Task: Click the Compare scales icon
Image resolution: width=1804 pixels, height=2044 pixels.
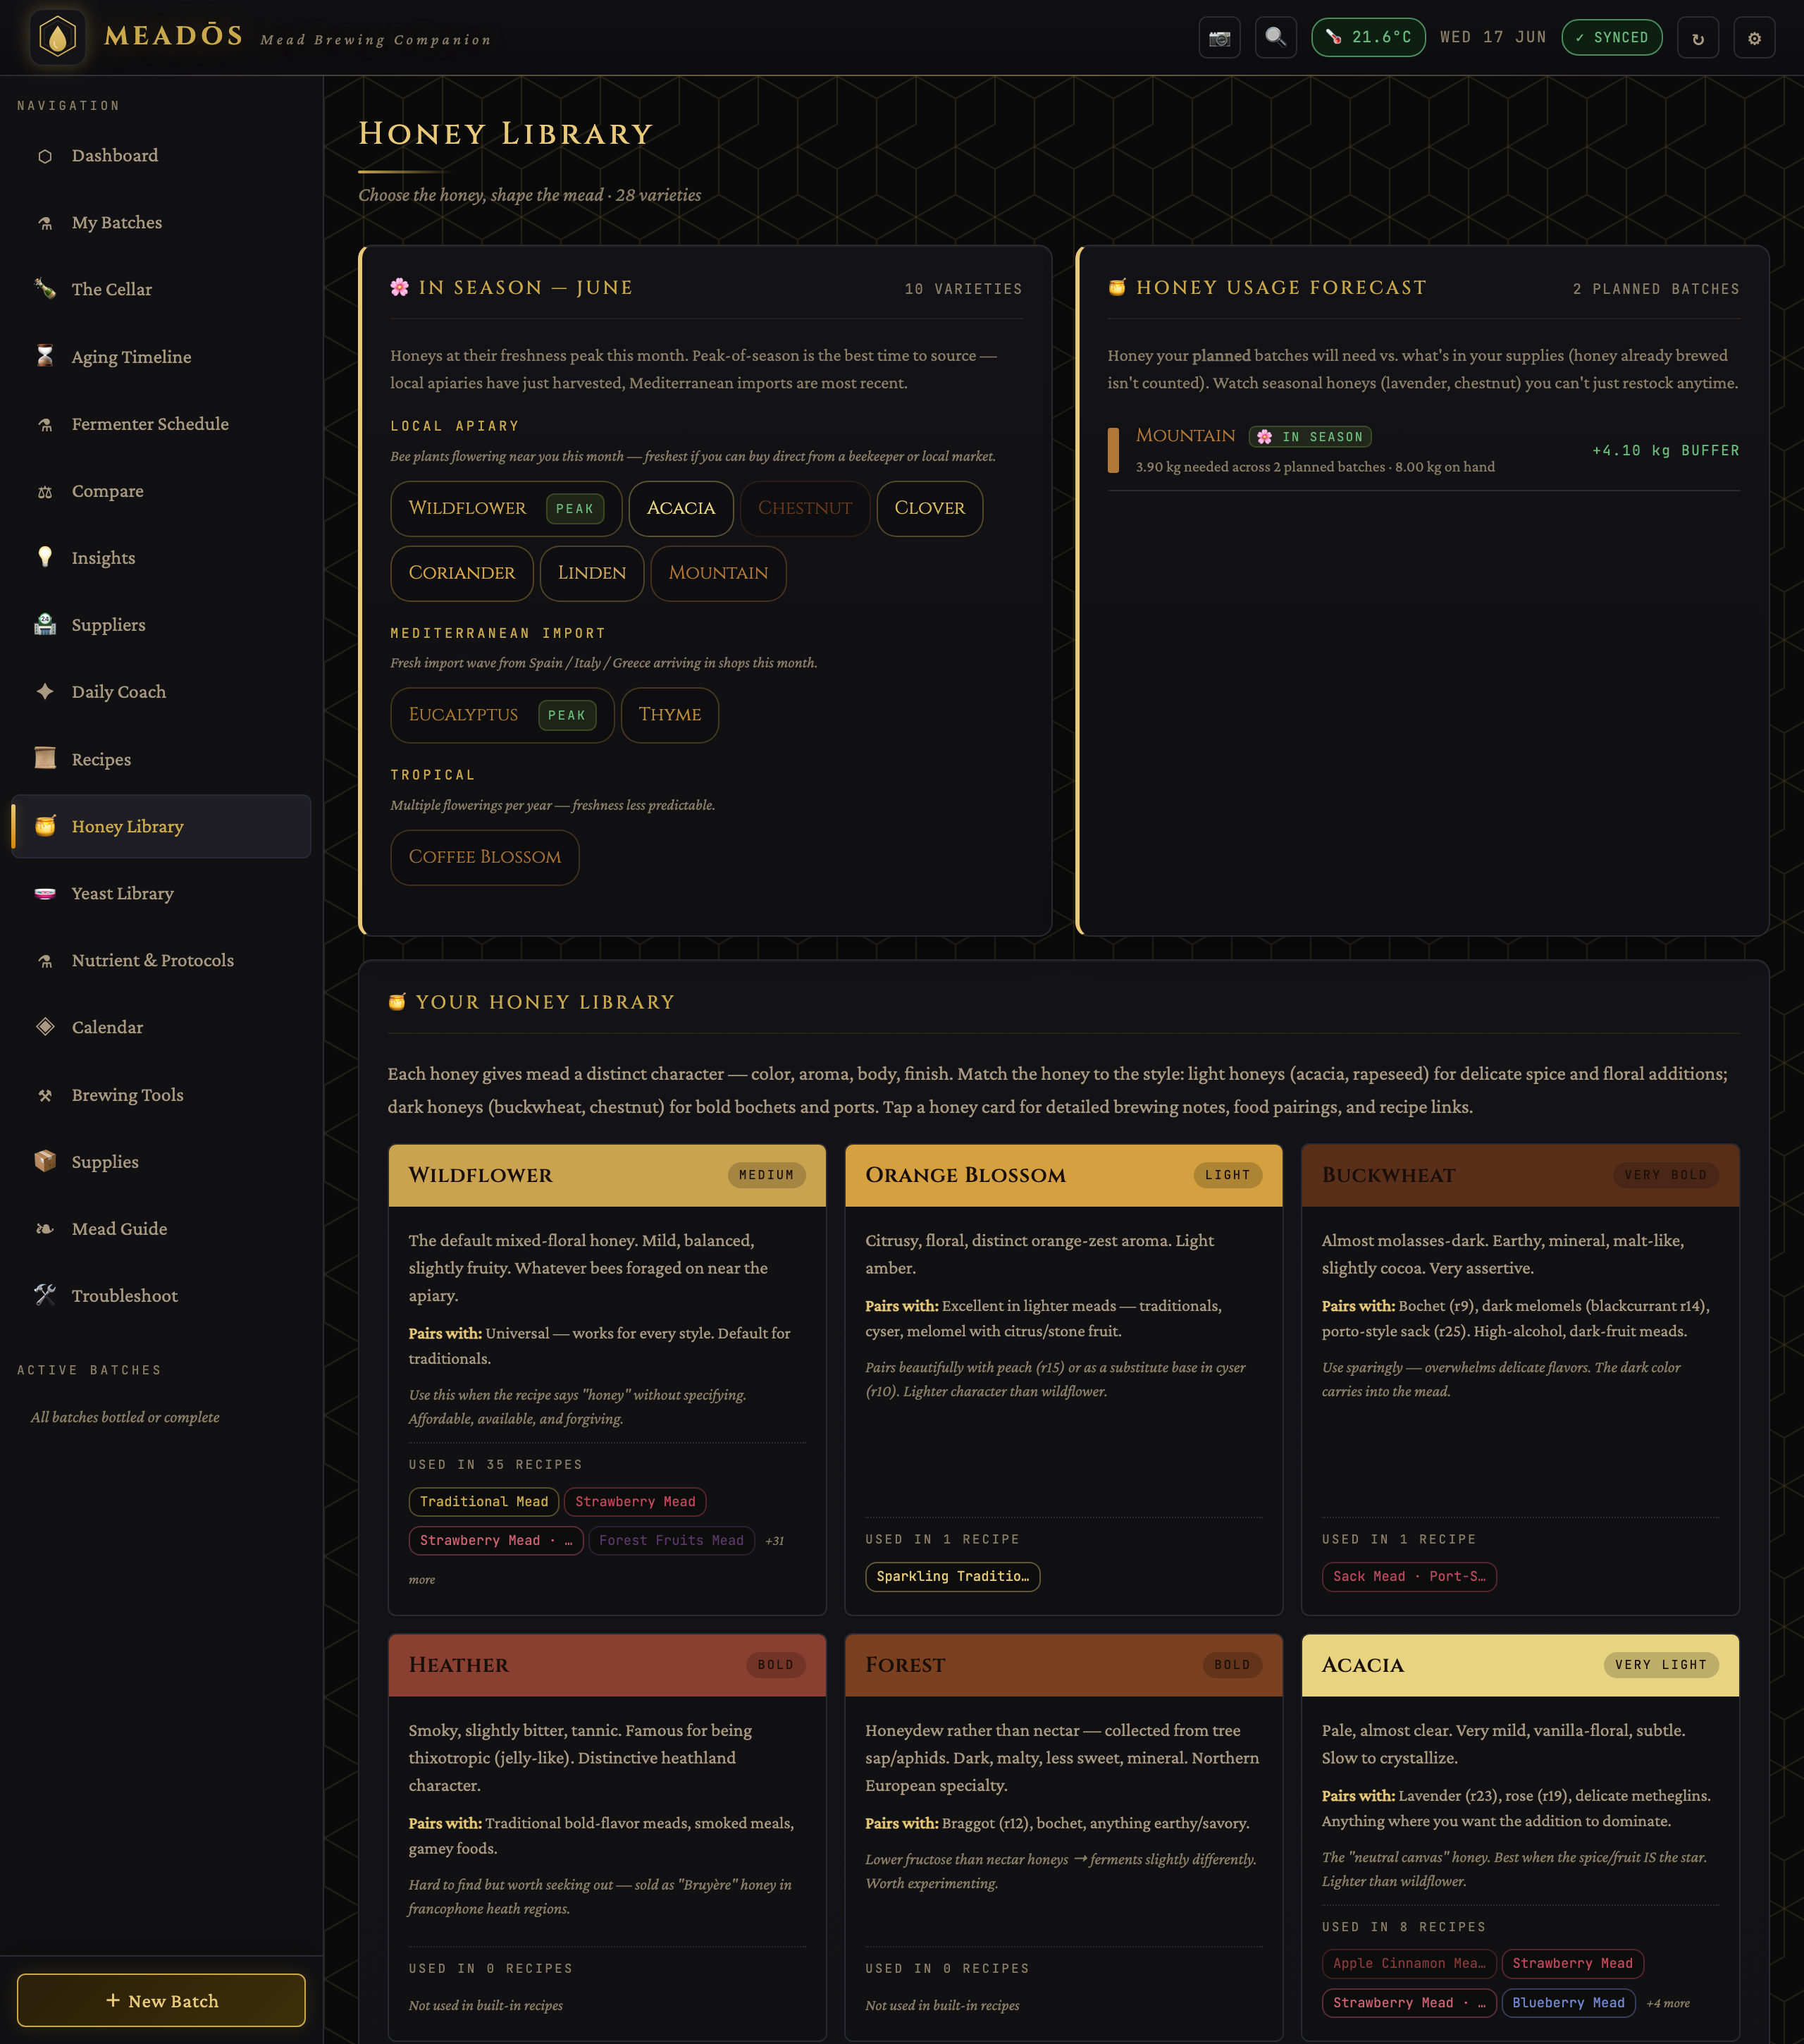Action: (45, 491)
